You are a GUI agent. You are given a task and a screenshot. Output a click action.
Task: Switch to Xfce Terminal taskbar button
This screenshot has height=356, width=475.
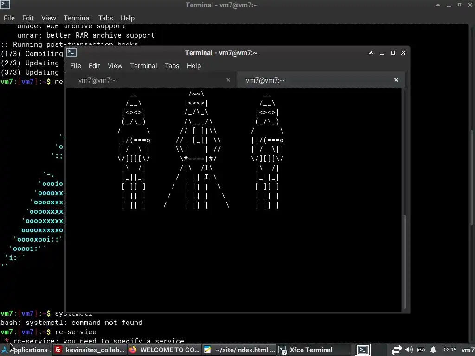pyautogui.click(x=314, y=350)
